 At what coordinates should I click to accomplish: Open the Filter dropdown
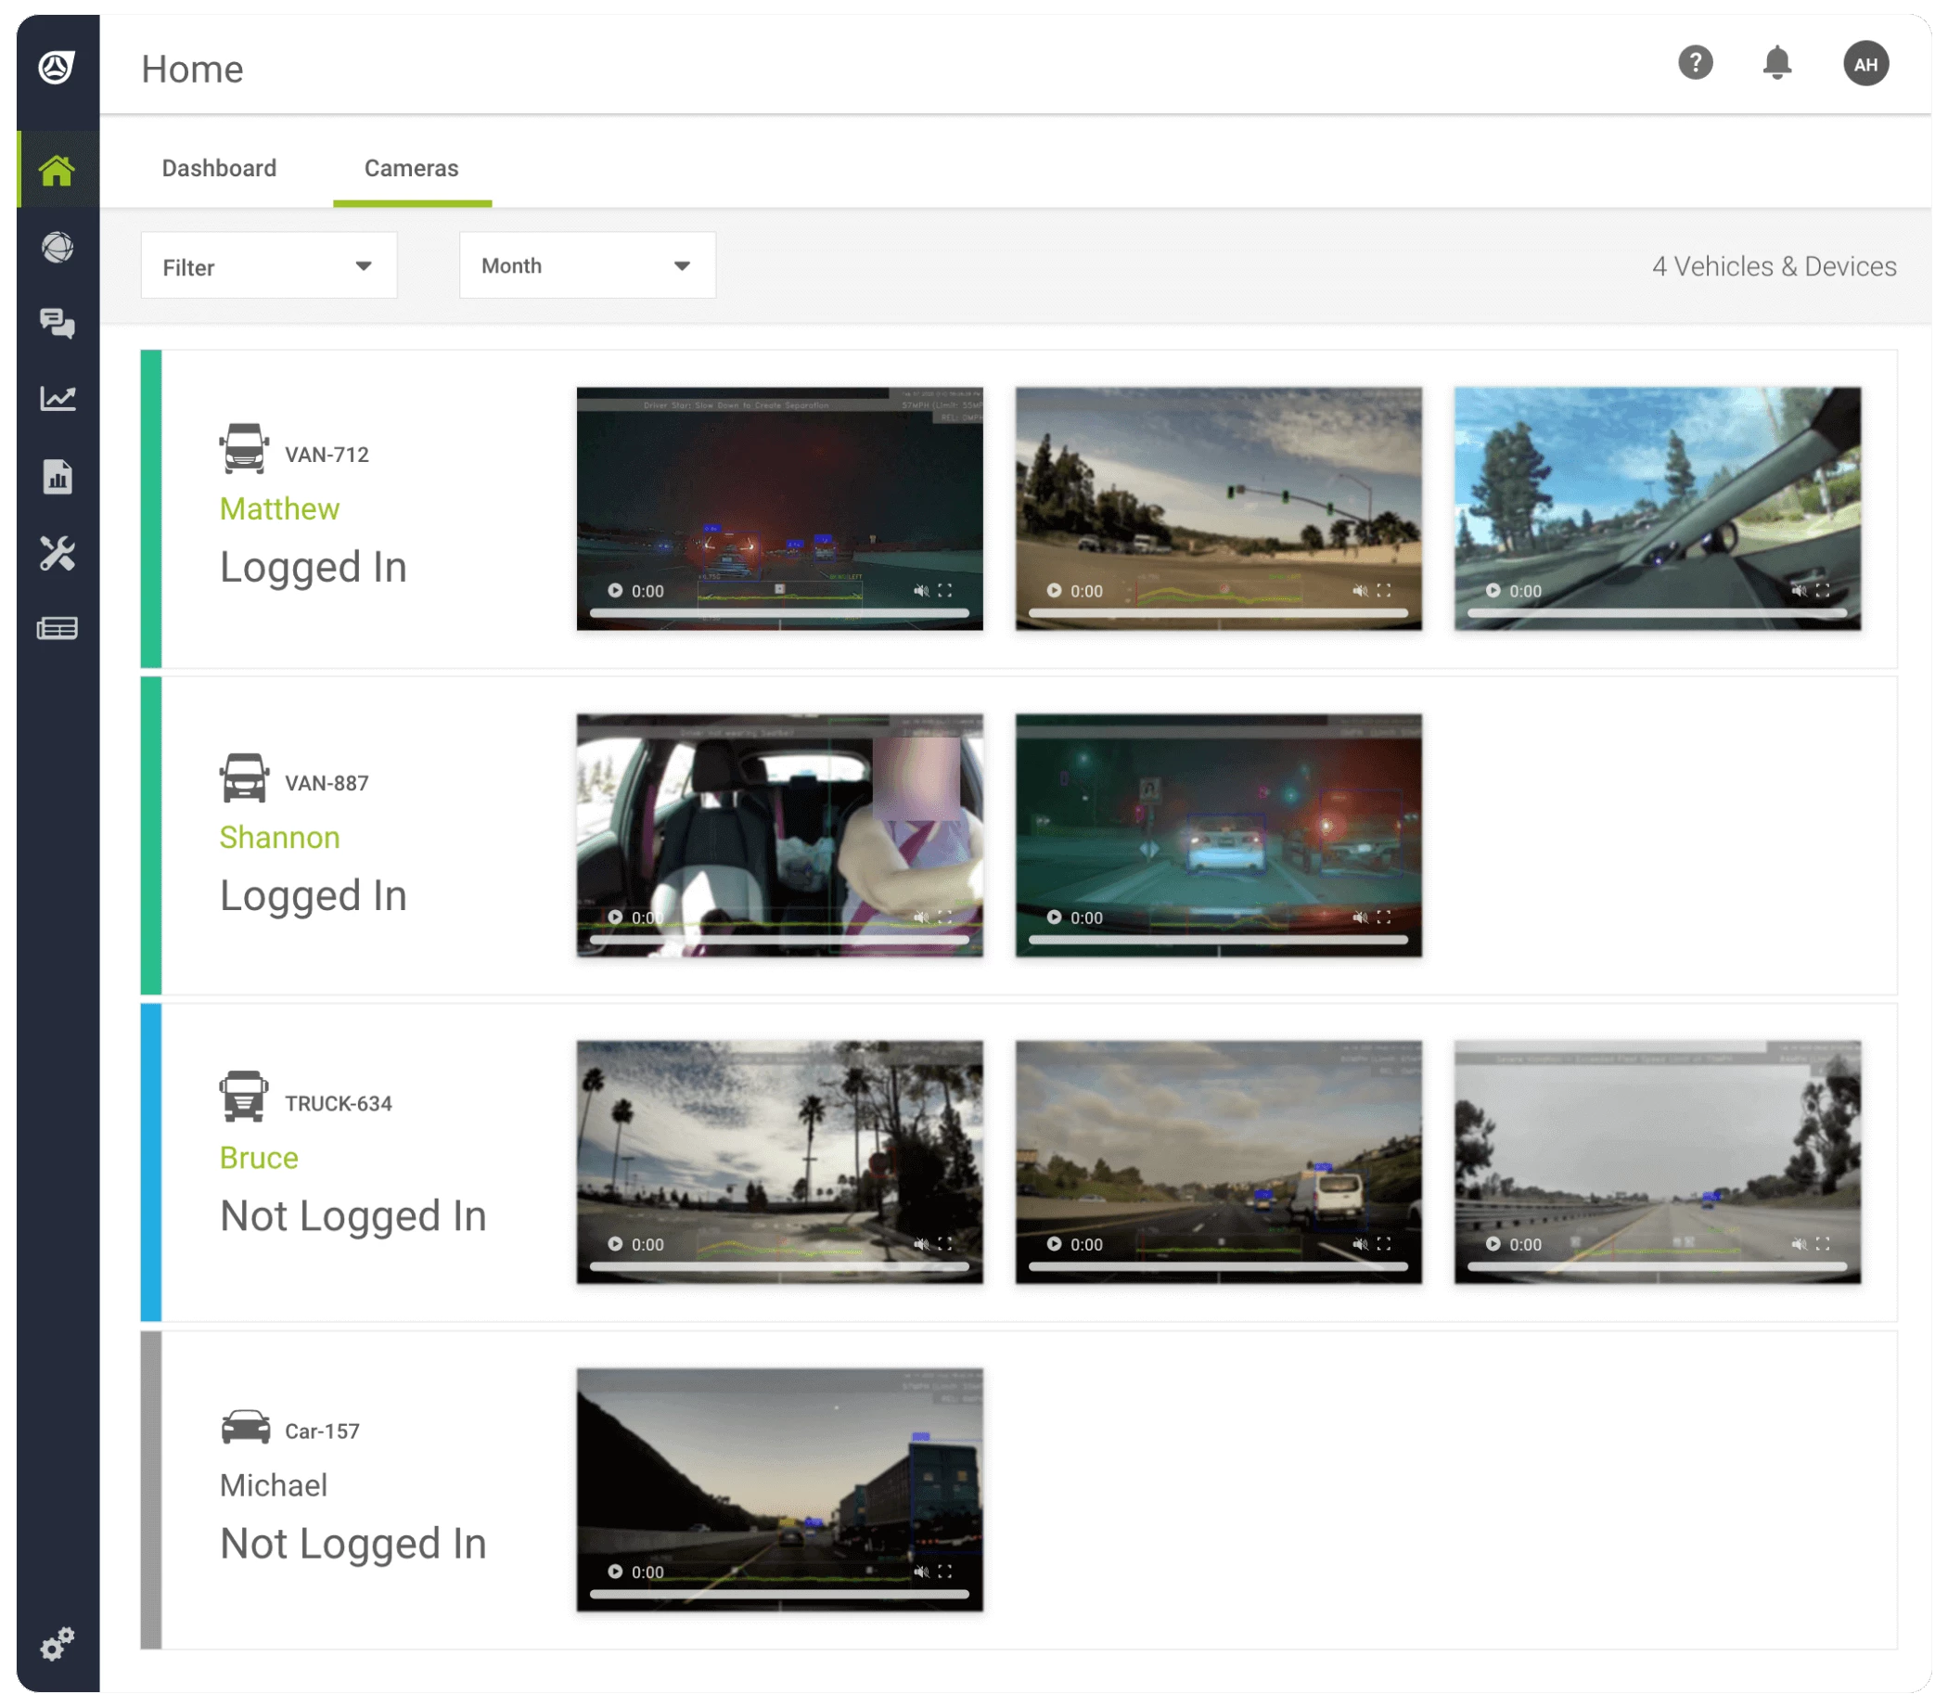coord(269,267)
